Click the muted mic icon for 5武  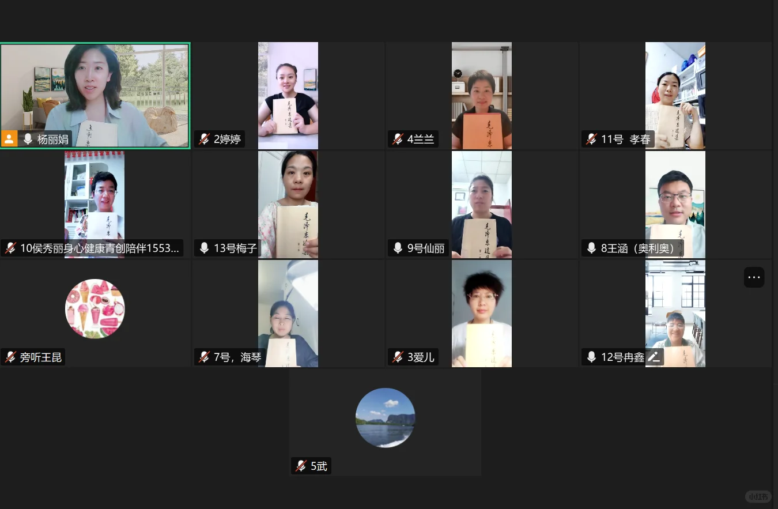[x=301, y=466]
